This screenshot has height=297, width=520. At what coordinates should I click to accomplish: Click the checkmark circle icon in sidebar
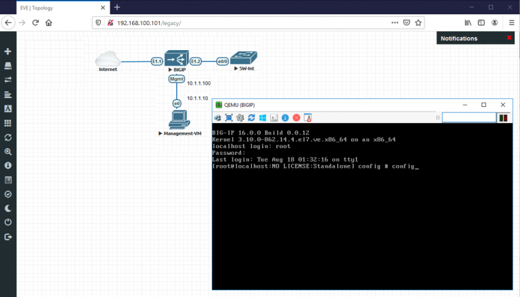point(8,194)
